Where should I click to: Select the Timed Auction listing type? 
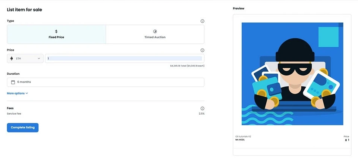(155, 34)
